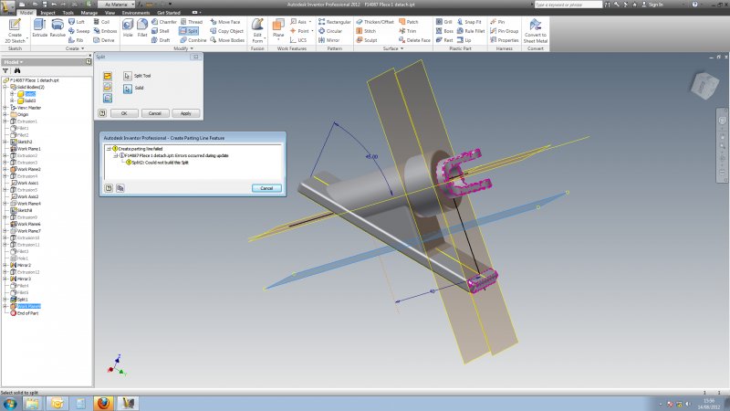The width and height of the screenshot is (730, 411).
Task: Choose the Split Face method in Split dialog
Action: pos(108,75)
